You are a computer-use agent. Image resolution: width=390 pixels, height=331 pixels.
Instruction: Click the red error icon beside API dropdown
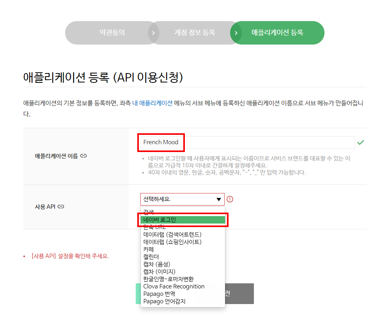[x=230, y=199]
